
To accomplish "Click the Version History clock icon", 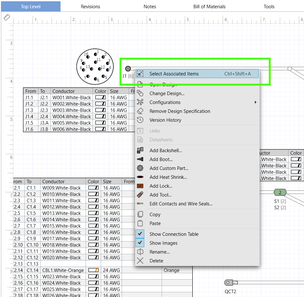I will 140,120.
